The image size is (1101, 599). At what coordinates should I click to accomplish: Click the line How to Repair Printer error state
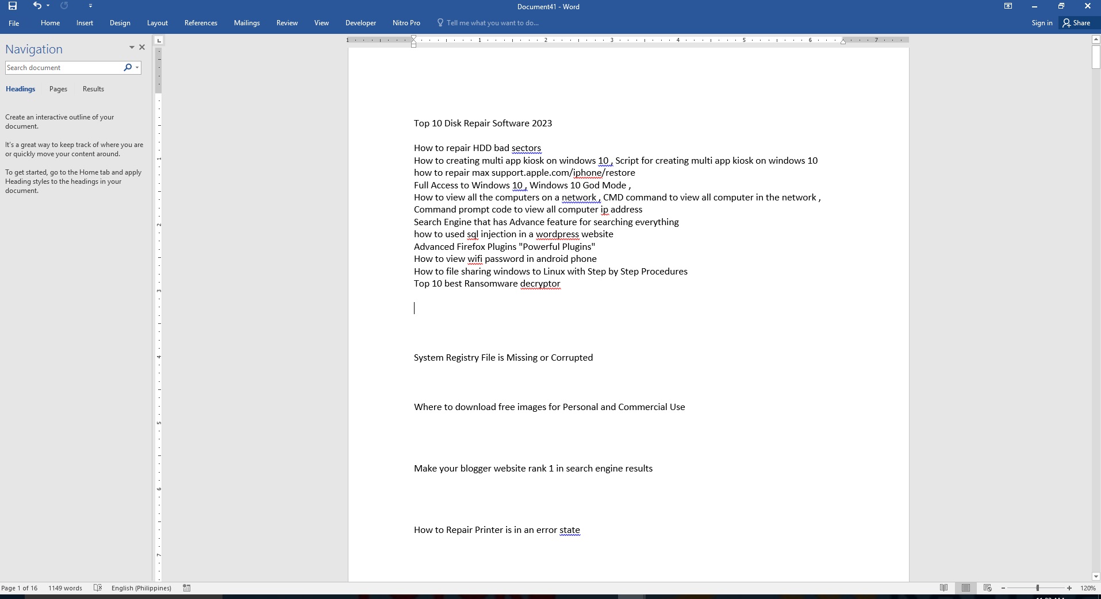pos(497,530)
